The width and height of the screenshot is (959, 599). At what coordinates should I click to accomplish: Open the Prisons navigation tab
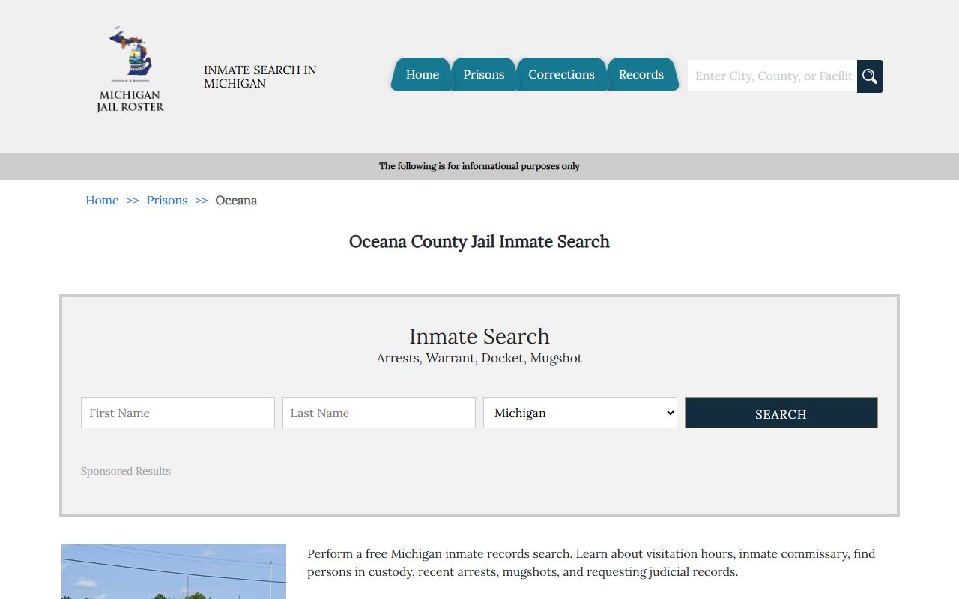[x=483, y=74]
